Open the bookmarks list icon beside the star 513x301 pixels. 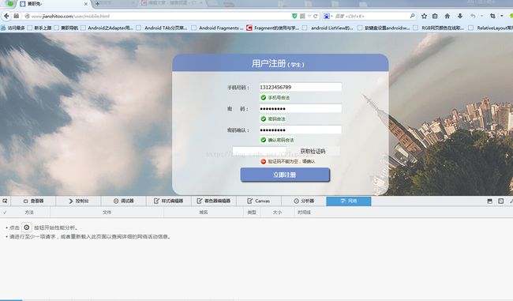pyautogui.click(x=435, y=16)
